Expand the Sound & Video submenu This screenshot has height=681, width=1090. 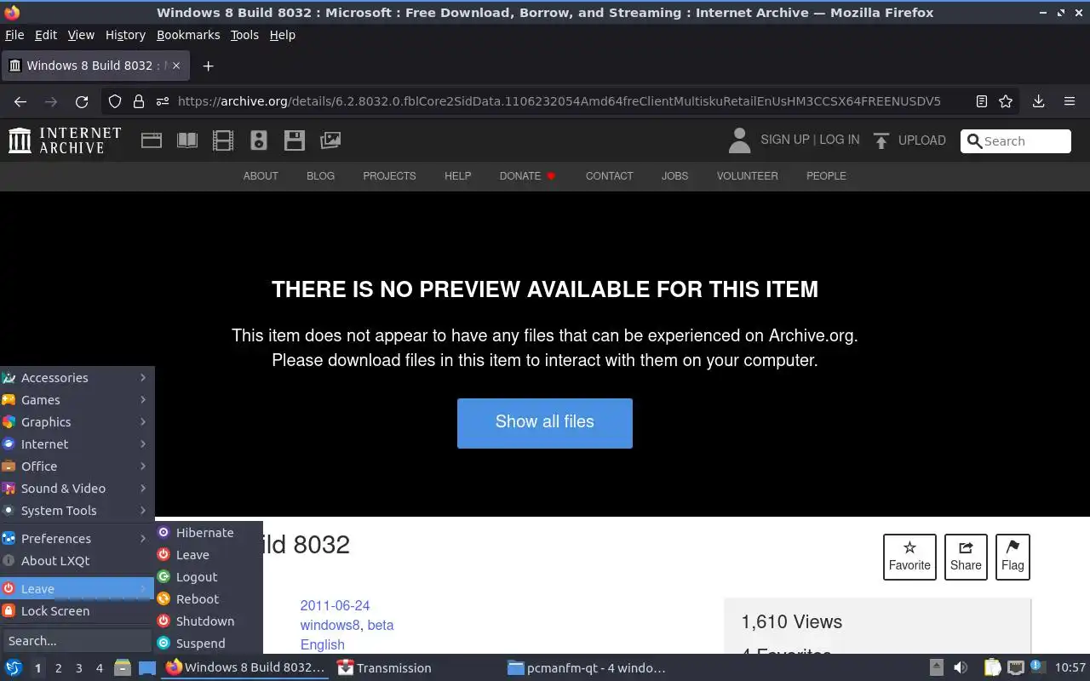coord(77,489)
